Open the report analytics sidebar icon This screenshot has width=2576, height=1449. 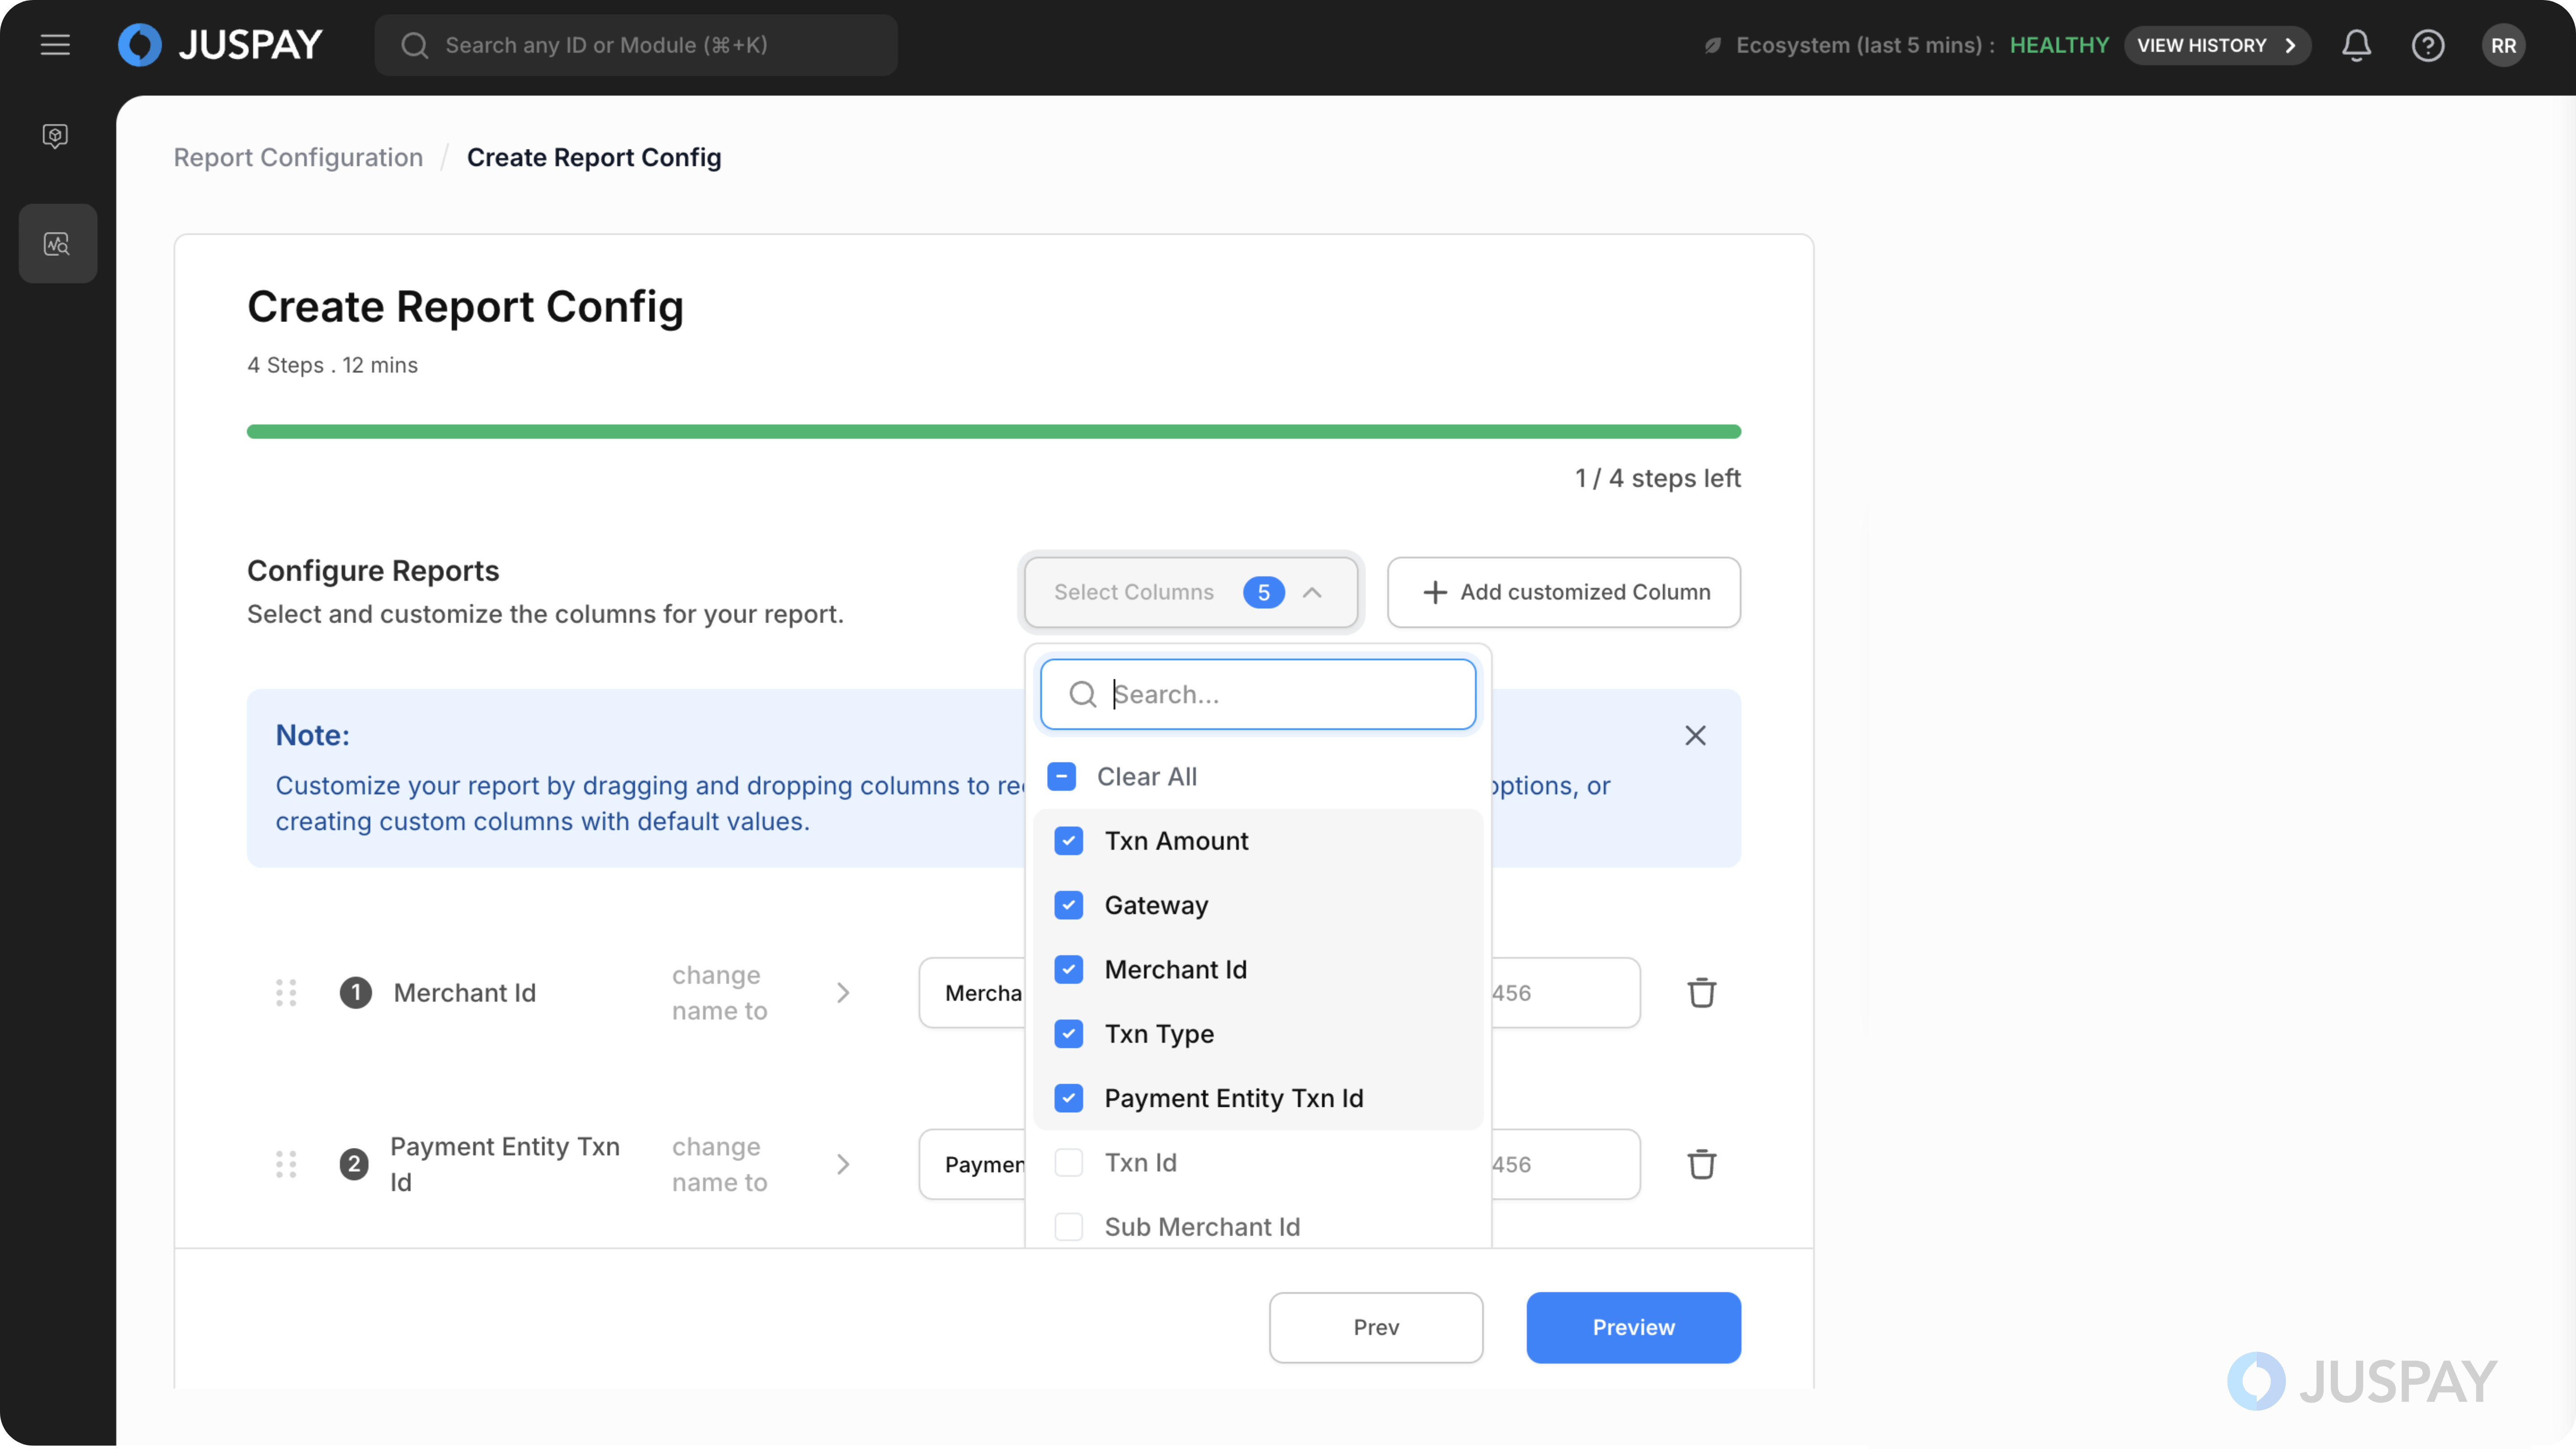coord(57,244)
